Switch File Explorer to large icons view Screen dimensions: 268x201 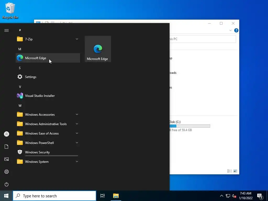pos(235,171)
